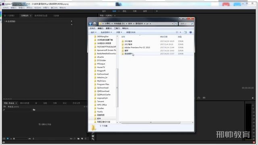This screenshot has height=145, width=258.
Task: Select WPS Office in the folder tree
Action: click(x=102, y=105)
